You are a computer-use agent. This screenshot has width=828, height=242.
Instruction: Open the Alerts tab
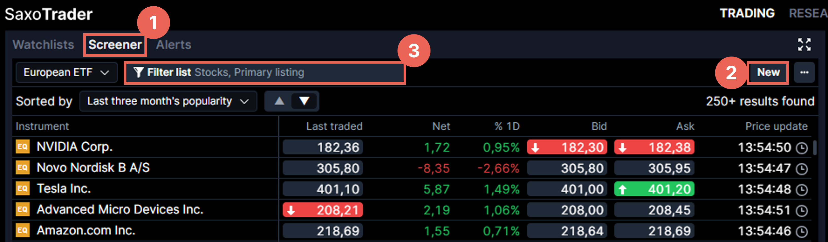coord(174,45)
